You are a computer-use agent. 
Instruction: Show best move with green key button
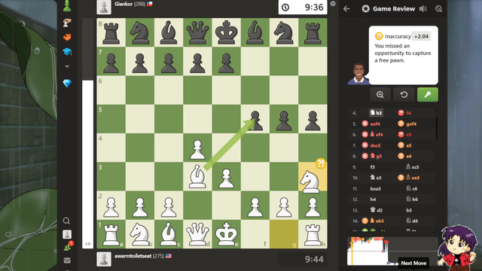428,95
